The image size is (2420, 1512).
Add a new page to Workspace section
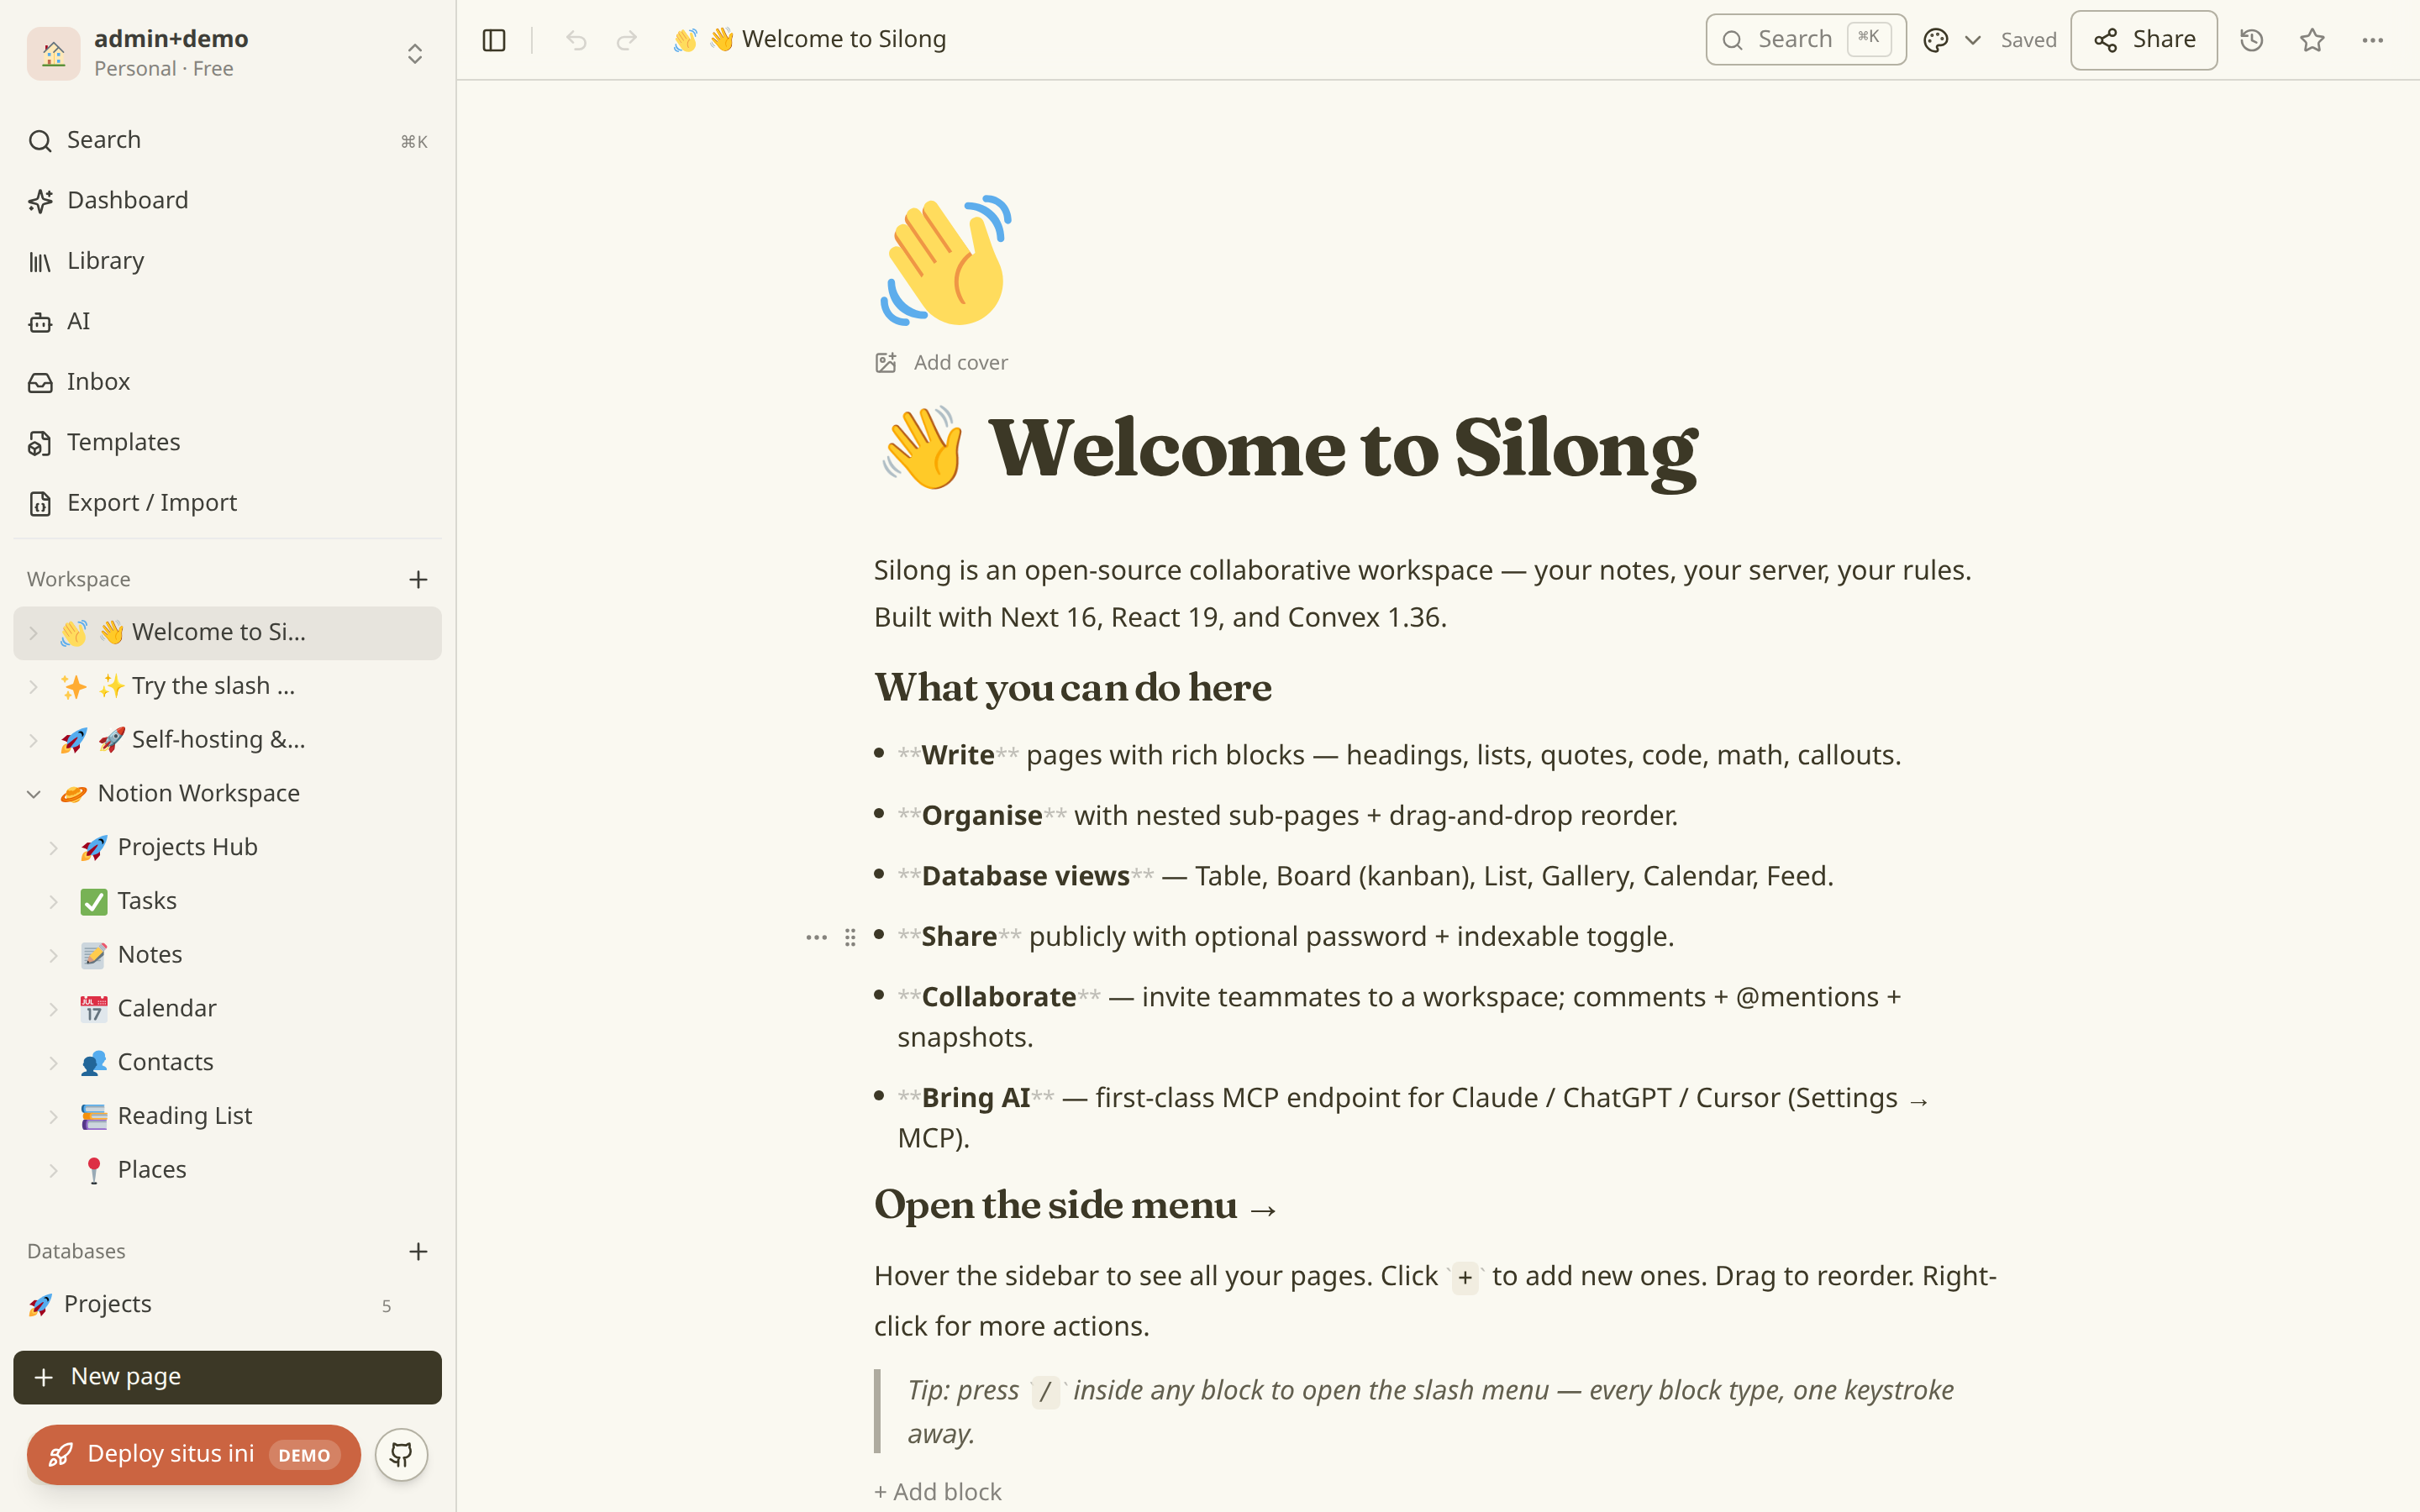tap(418, 579)
